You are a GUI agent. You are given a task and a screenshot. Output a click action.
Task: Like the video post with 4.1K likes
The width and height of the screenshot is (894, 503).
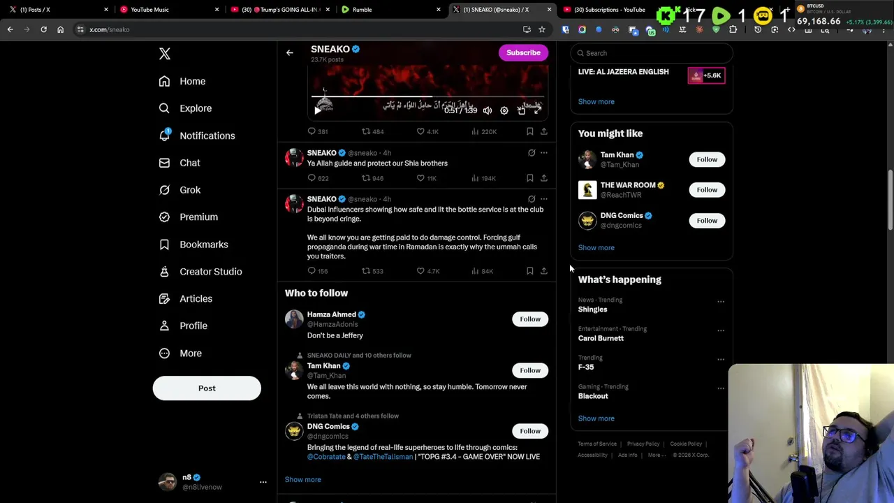coord(427,131)
